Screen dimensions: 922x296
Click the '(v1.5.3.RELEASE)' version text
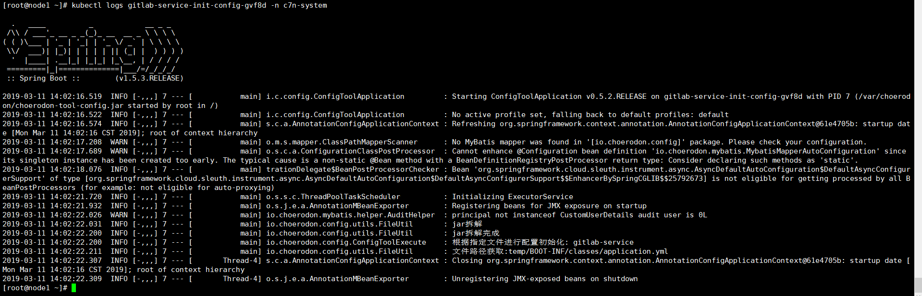click(149, 78)
